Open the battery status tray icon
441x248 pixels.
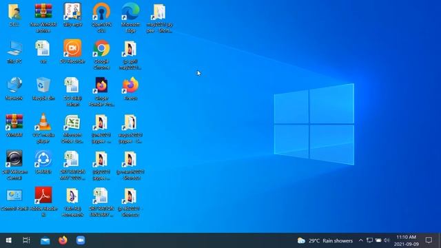[x=378, y=240]
